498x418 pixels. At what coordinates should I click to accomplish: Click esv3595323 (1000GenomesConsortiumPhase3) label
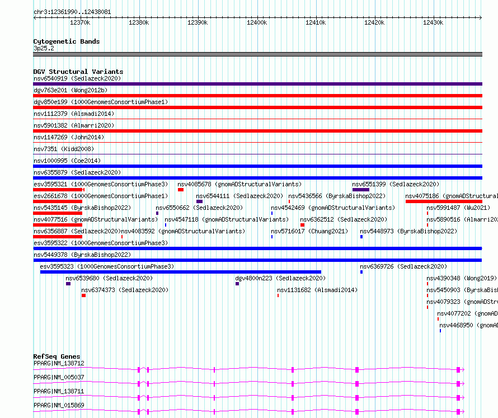[107, 266]
